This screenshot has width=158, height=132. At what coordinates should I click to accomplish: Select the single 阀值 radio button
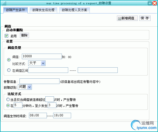pyautogui.click(x=9, y=60)
